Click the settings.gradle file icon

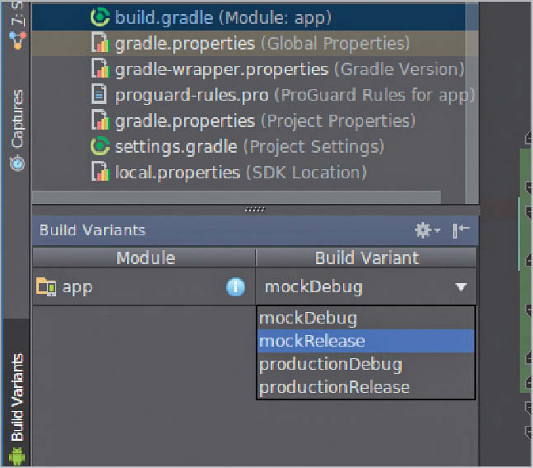coord(101,147)
